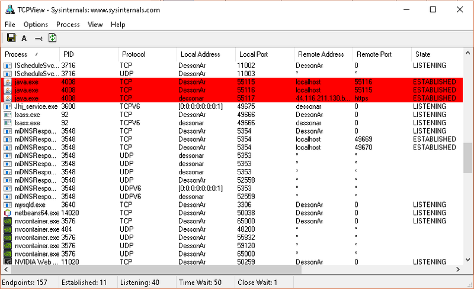Click the lsass.exe TCP row process name
This screenshot has height=289, width=474.
pyautogui.click(x=27, y=115)
